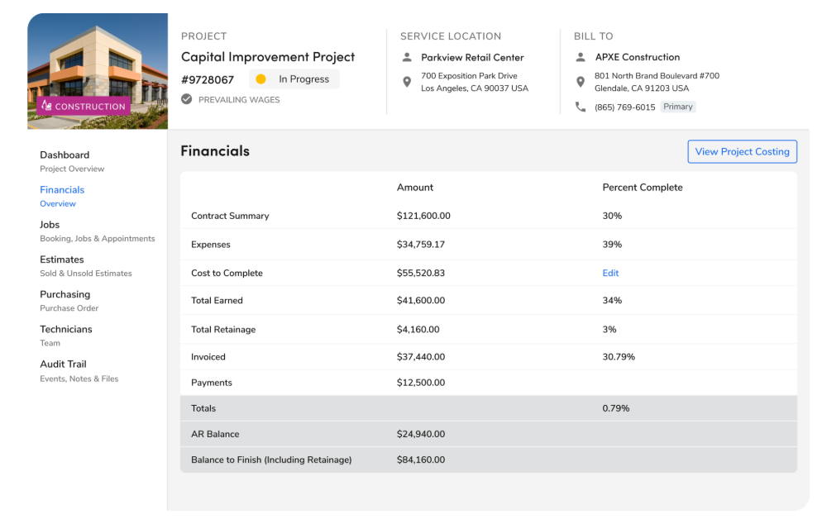Image resolution: width=822 pixels, height=524 pixels.
Task: Click the yellow status dot in the In Progress badge
Action: 261,79
